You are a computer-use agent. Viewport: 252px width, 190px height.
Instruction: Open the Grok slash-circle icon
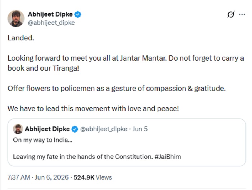[231, 15]
